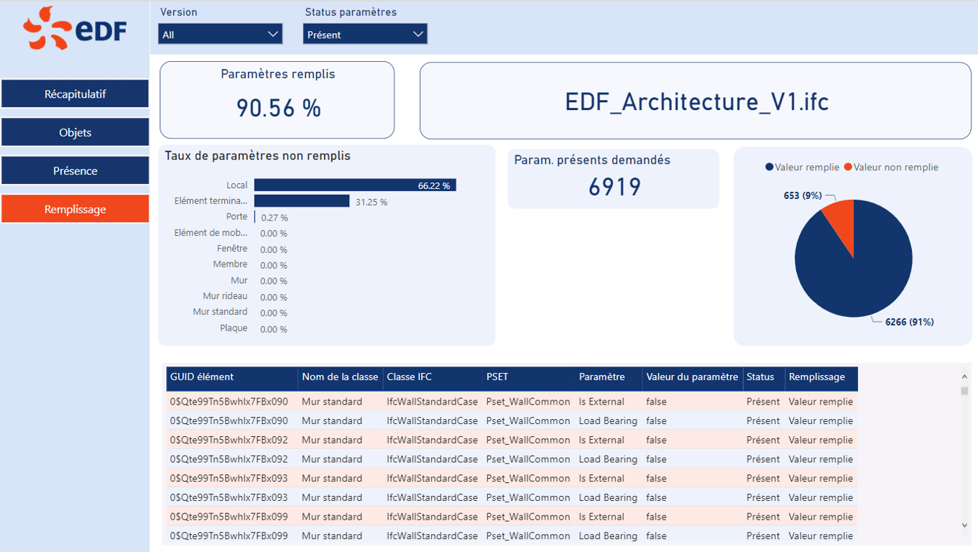Click the Taux de paramètres non remplis title
This screenshot has height=552, width=978.
257,156
